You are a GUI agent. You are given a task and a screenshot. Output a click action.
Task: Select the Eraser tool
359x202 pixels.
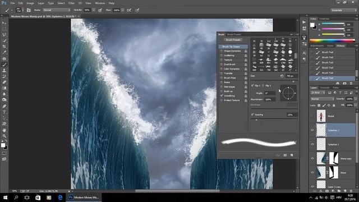click(x=4, y=82)
